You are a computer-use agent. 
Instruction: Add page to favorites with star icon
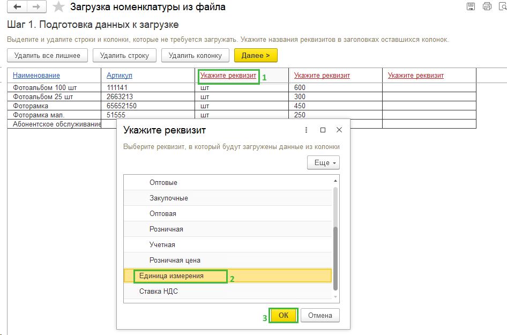(x=58, y=6)
